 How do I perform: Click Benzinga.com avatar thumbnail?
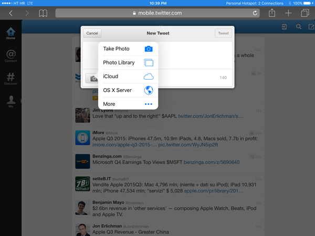[x=82, y=162]
